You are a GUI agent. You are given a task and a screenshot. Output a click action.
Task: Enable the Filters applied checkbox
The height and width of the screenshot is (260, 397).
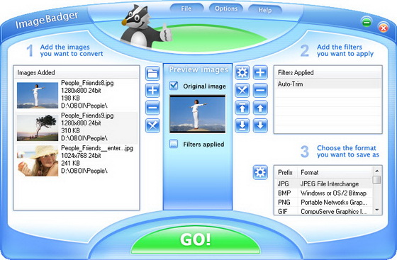(174, 144)
